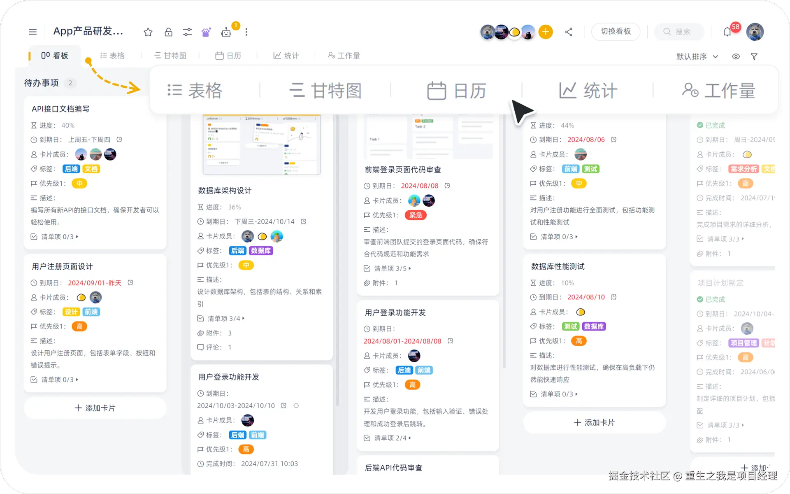The width and height of the screenshot is (790, 494).
Task: Star the App产品研发 board as favorite
Action: (x=148, y=32)
